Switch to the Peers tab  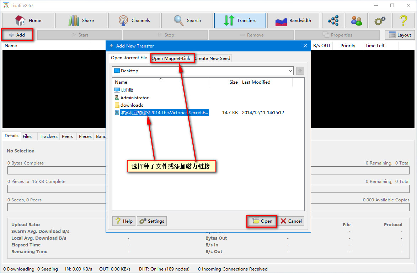pos(67,136)
